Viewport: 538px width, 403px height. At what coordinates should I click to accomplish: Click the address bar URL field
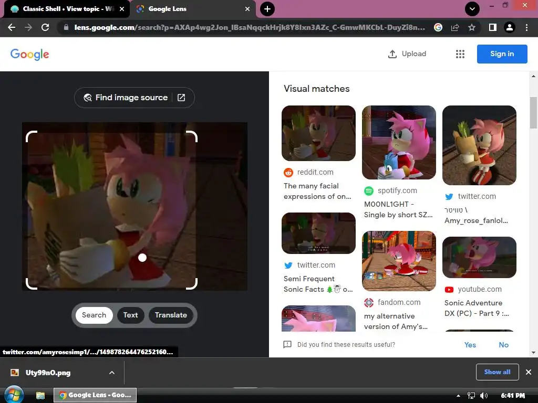250,27
